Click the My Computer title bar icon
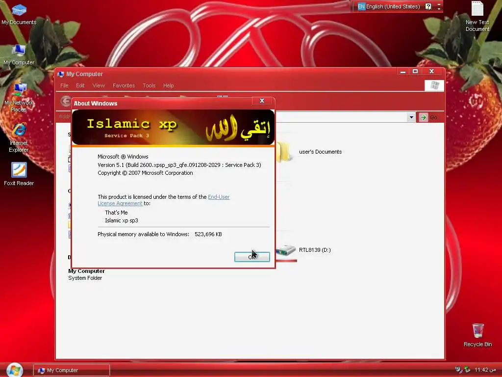 click(60, 74)
